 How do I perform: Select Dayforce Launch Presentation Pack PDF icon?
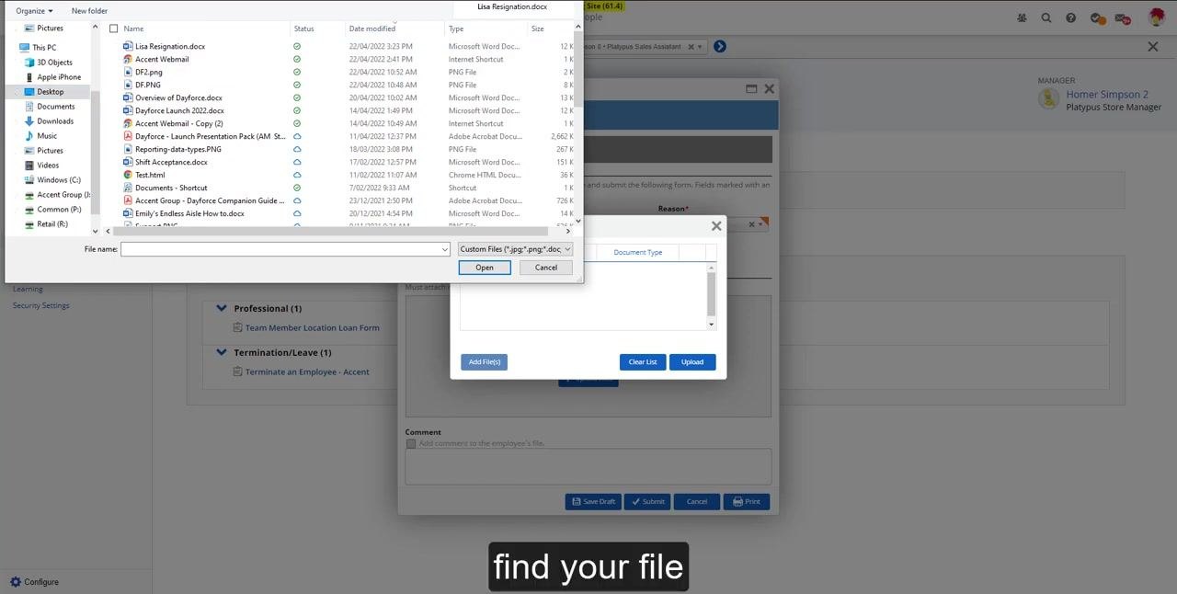coord(128,136)
